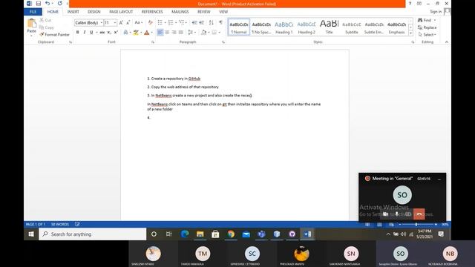Click the Shrink Font icon
This screenshot has height=267, width=475.
tap(128, 23)
